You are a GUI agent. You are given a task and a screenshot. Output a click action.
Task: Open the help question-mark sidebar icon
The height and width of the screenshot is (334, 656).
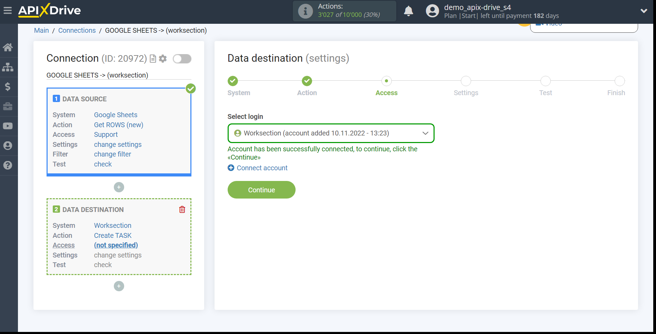pyautogui.click(x=8, y=165)
